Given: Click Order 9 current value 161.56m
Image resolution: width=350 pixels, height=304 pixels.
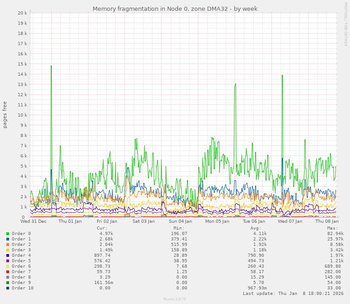Looking at the screenshot, I should [x=104, y=283].
